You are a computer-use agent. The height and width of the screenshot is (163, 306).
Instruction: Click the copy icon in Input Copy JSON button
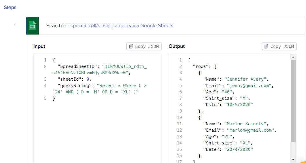tap(131, 46)
